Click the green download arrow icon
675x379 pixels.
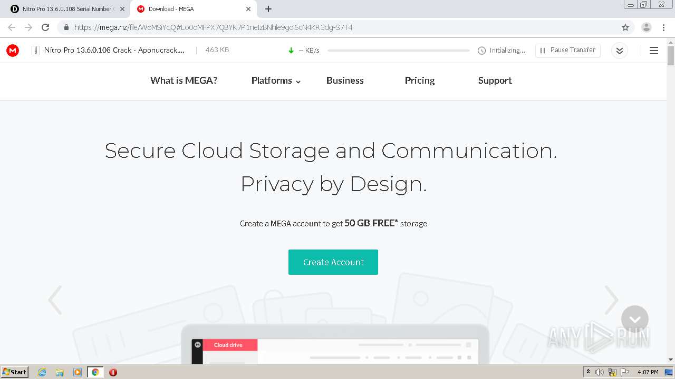tap(291, 51)
